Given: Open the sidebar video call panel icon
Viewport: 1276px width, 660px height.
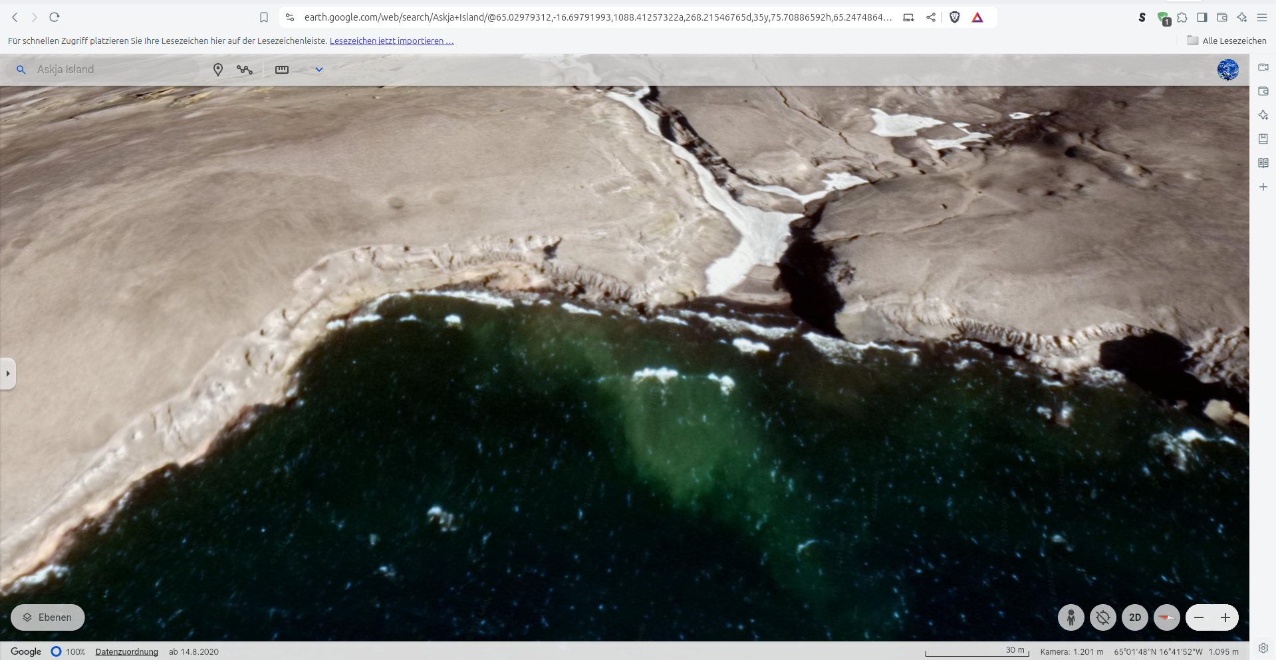Looking at the screenshot, I should click(1263, 67).
